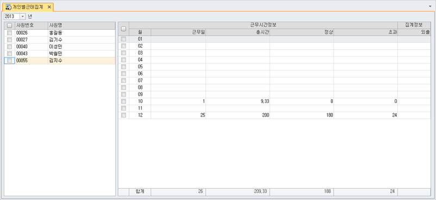Viewport: 436px width, 200px height.
Task: Check the box for employee 00026
Action: (10, 33)
